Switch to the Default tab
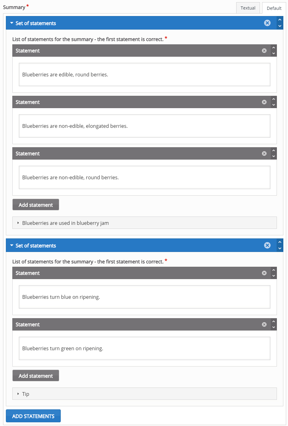This screenshot has height=426, width=288. pos(274,8)
